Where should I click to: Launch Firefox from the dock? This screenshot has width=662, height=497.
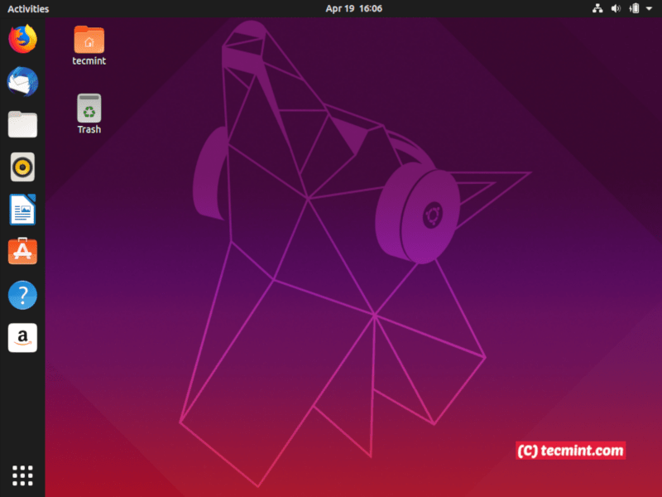(x=23, y=39)
